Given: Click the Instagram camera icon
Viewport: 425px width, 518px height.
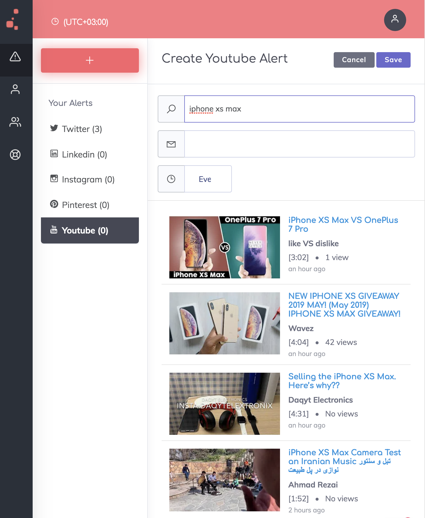Looking at the screenshot, I should [x=54, y=179].
